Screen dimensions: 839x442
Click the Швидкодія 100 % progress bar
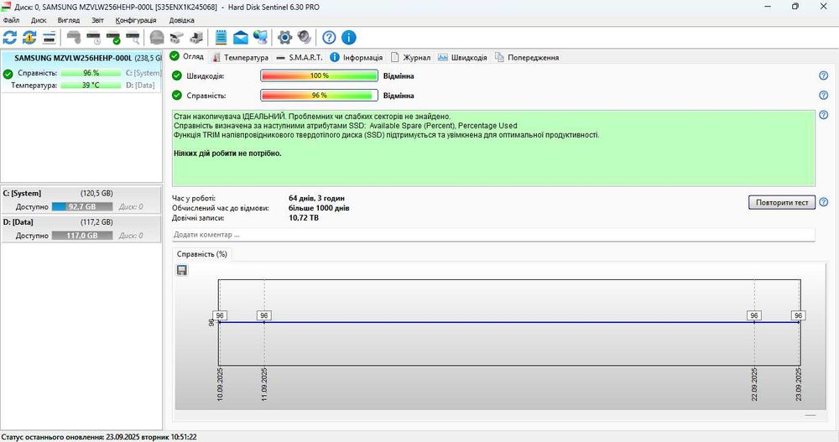[x=320, y=76]
